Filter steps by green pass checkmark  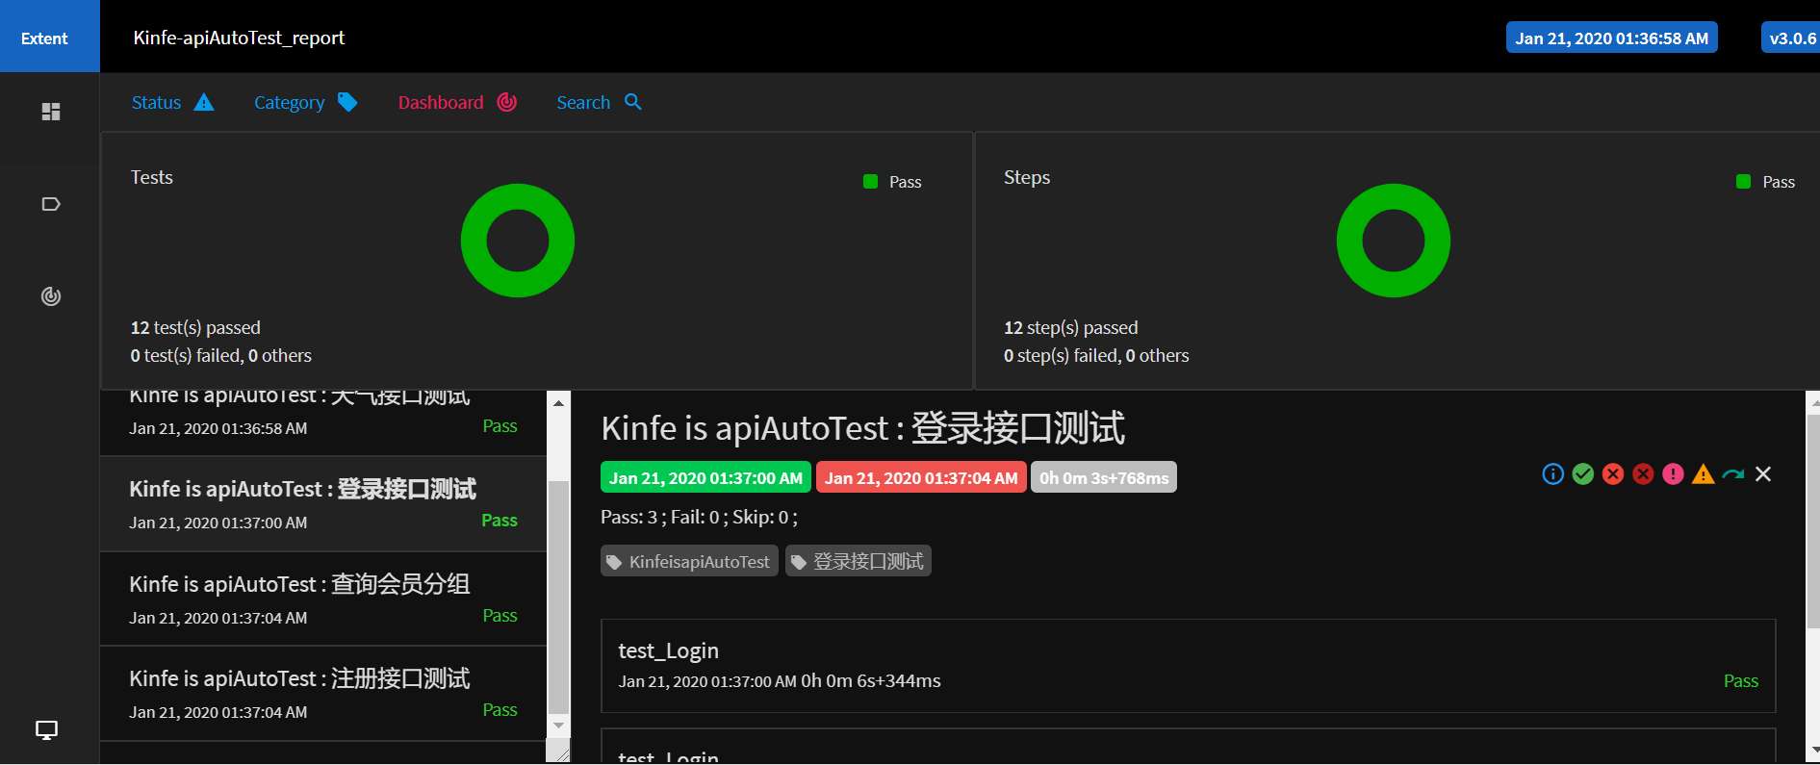point(1583,474)
